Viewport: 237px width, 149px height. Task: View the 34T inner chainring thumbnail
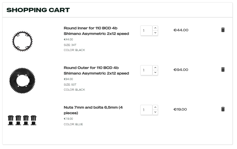click(x=22, y=41)
